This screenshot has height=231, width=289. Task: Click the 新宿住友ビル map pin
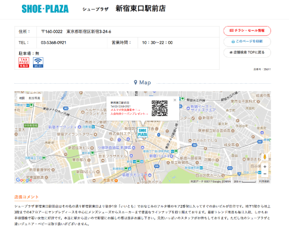[92, 148]
